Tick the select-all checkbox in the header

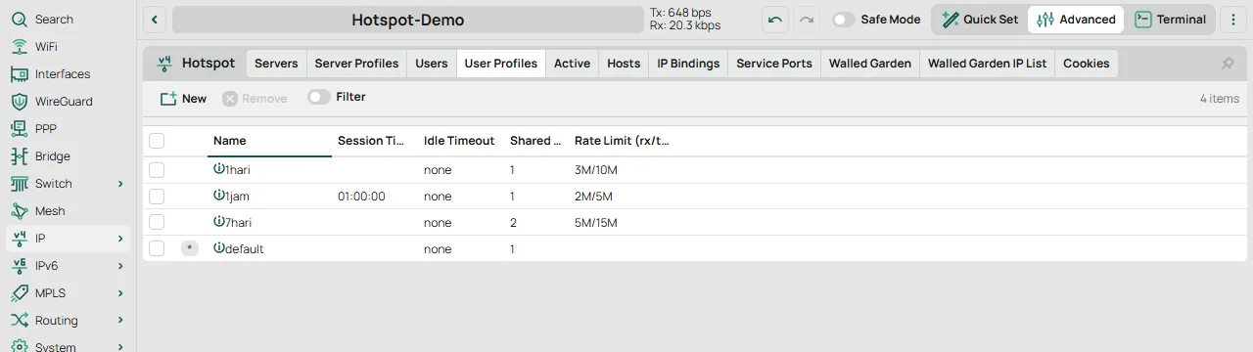click(x=157, y=141)
